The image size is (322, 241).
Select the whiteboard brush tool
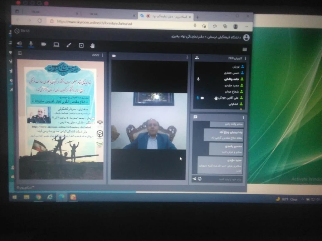pyautogui.click(x=69, y=45)
